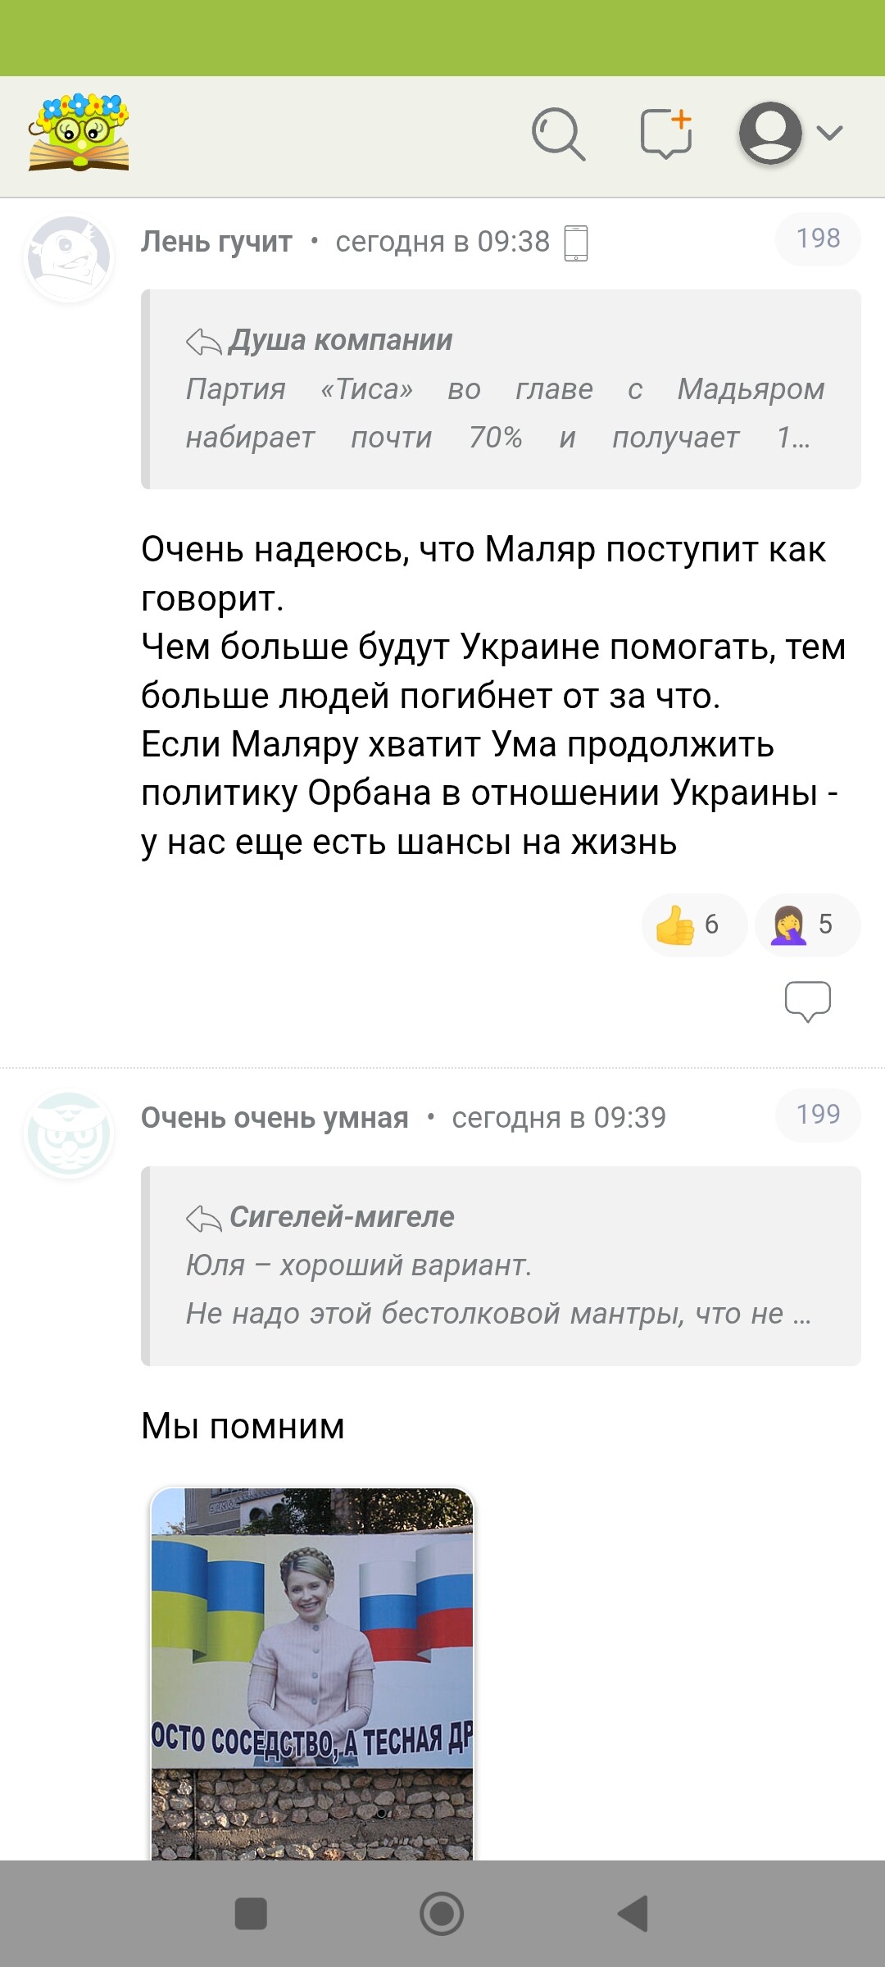The width and height of the screenshot is (885, 1967).
Task: Select post number 198 badge
Action: coord(817,238)
